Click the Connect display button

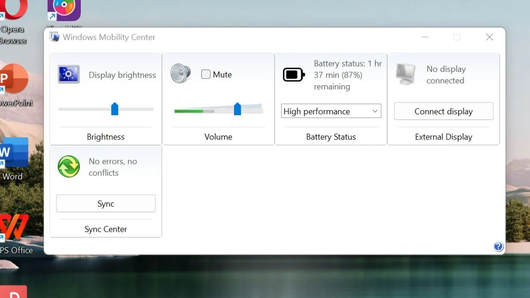pos(443,111)
